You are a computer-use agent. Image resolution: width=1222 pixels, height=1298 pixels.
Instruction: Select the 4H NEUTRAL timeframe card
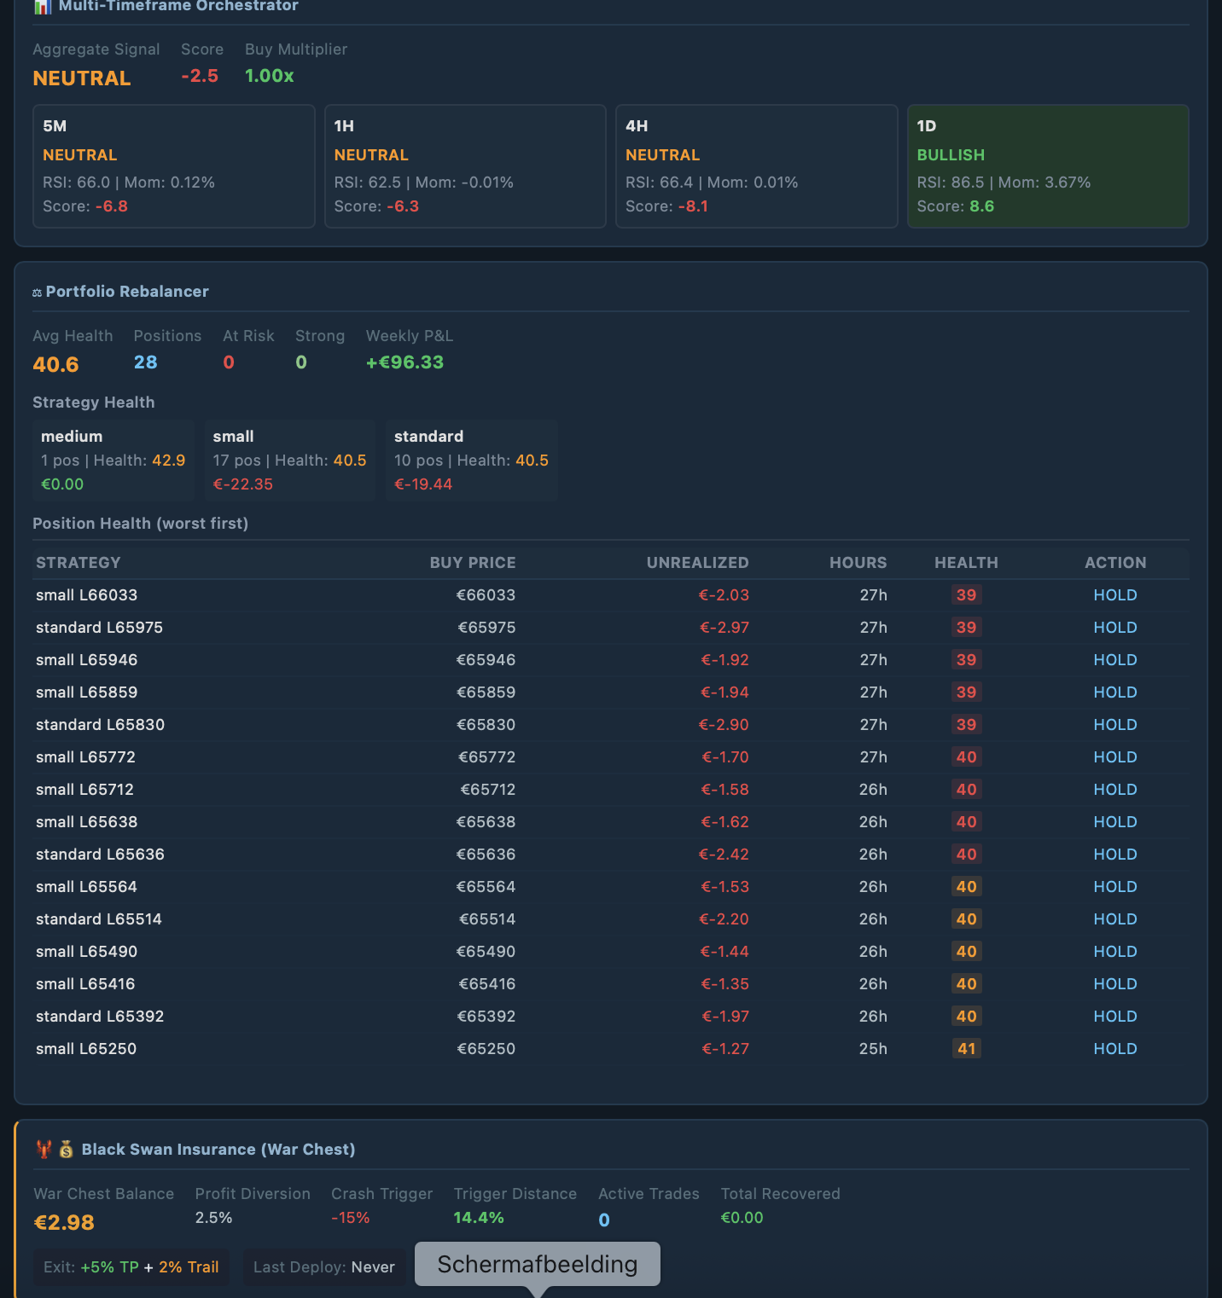[756, 166]
